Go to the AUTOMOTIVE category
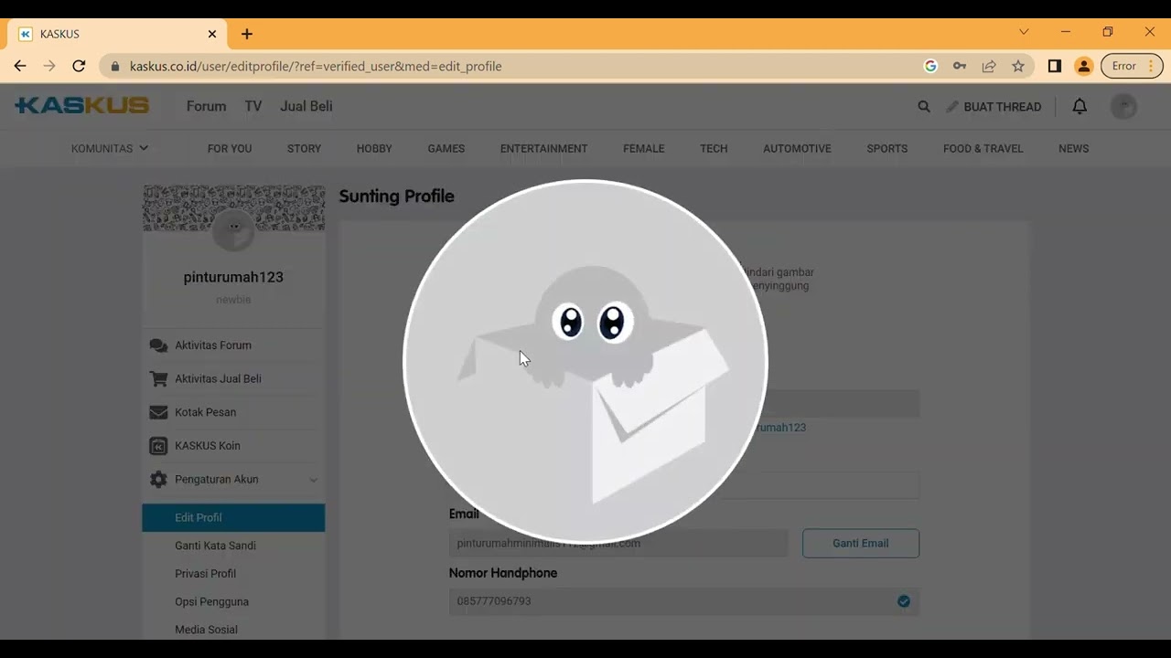This screenshot has height=658, width=1171. pyautogui.click(x=797, y=148)
